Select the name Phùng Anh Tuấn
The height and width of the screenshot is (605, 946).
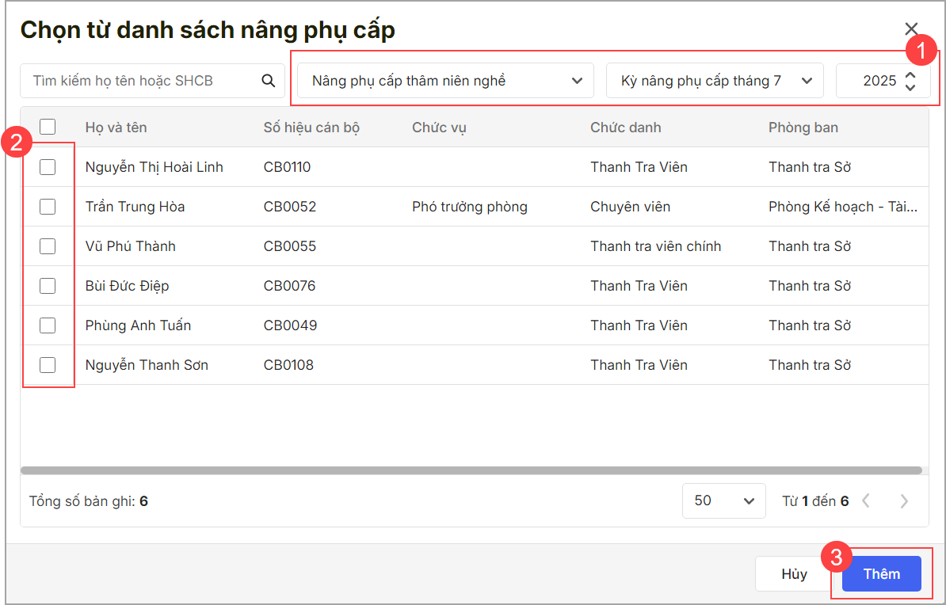(x=138, y=325)
